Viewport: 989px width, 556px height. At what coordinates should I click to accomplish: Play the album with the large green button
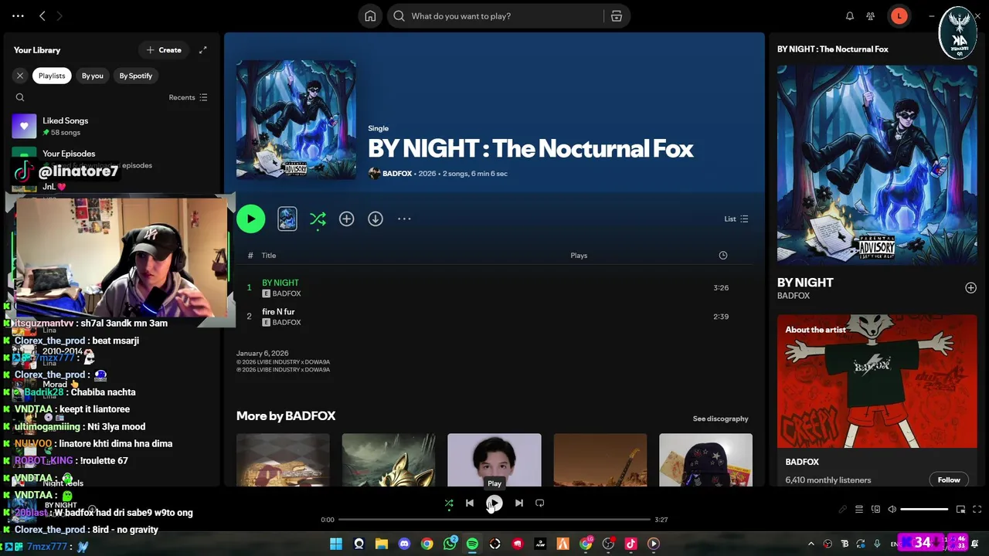click(x=250, y=219)
